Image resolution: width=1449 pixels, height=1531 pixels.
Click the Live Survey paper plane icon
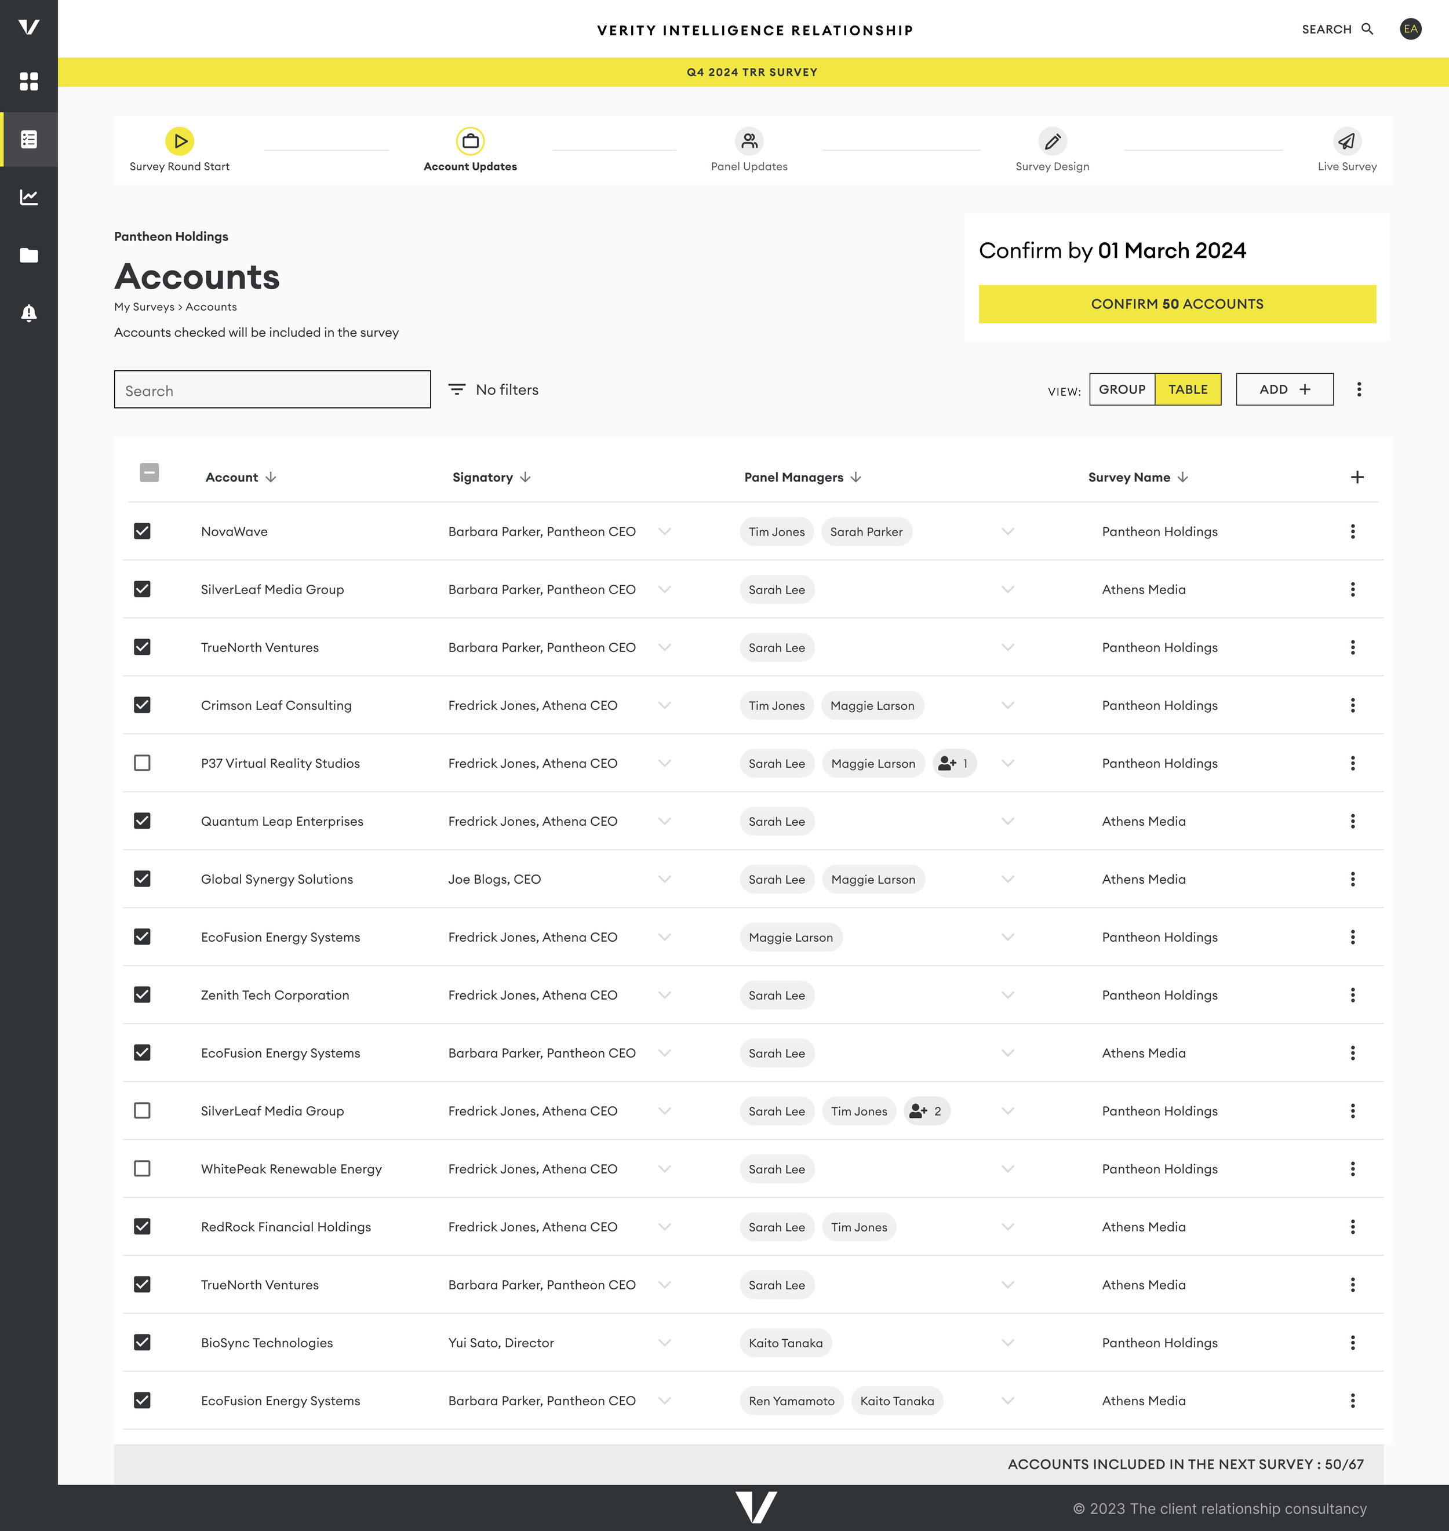(x=1346, y=141)
